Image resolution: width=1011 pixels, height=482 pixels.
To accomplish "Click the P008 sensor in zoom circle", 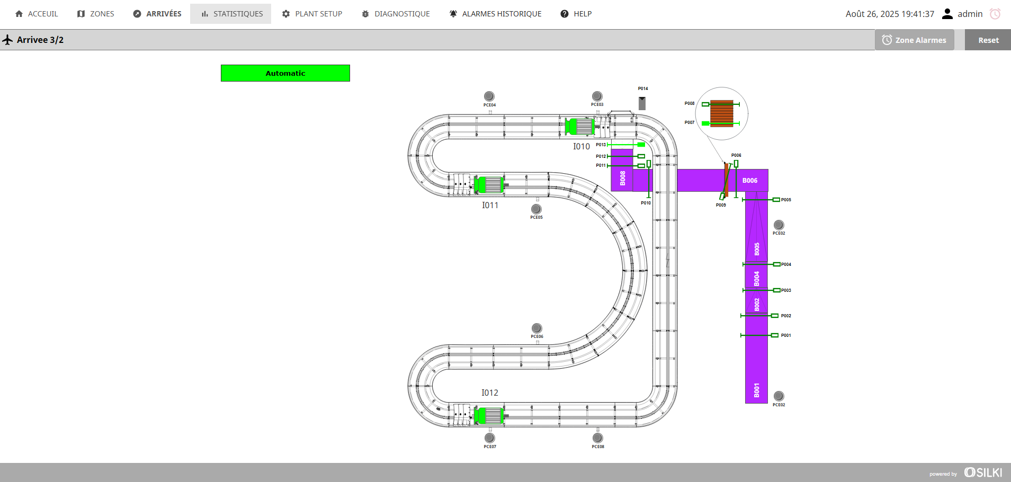I will point(721,104).
